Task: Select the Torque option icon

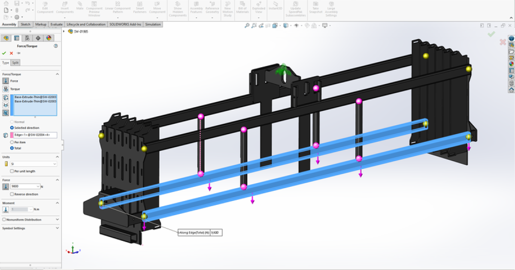Action: 6,89
